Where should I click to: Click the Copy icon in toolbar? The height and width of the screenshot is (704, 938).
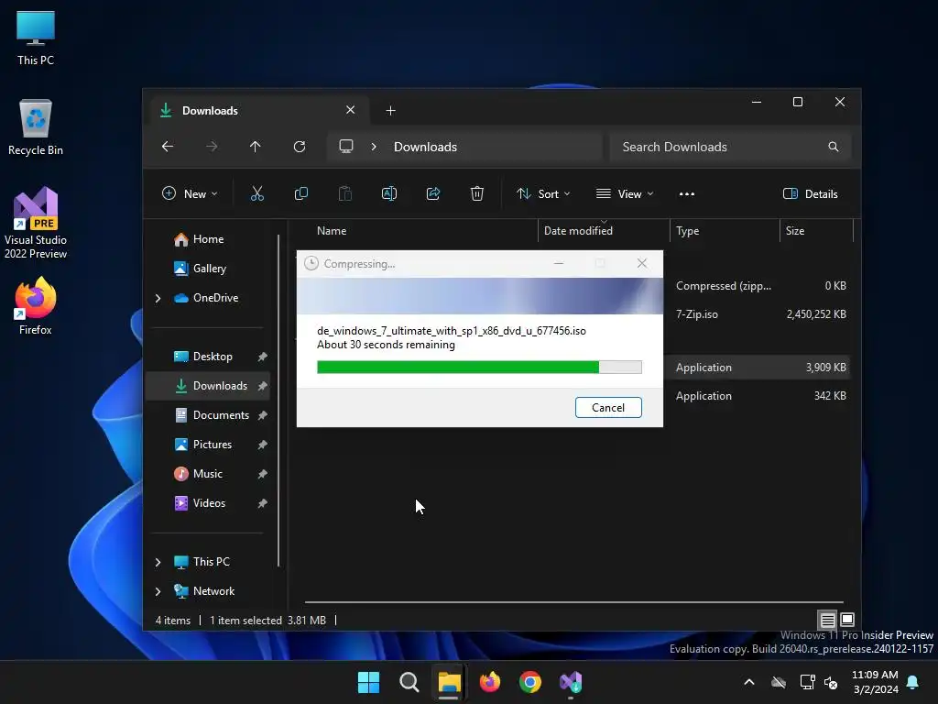click(300, 193)
